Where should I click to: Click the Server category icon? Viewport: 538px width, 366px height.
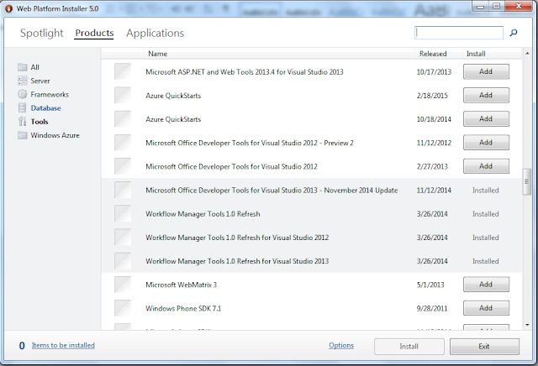click(x=23, y=81)
